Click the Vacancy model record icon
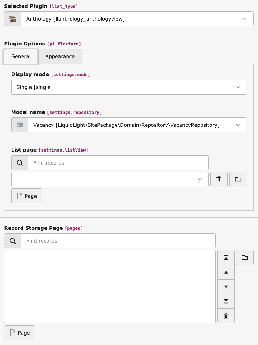 [x=20, y=125]
